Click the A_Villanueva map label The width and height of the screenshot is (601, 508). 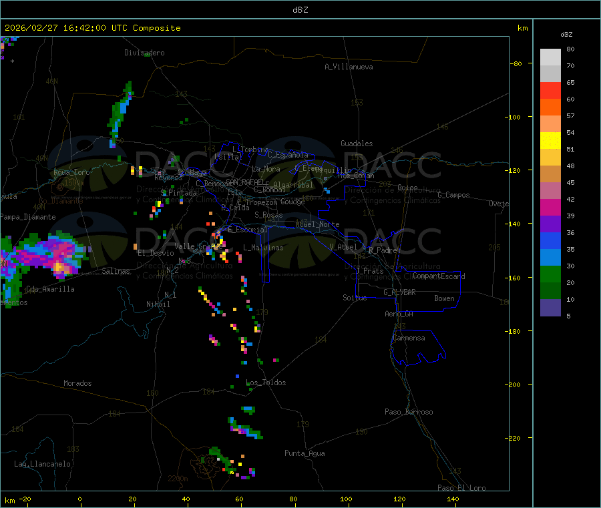pyautogui.click(x=349, y=67)
